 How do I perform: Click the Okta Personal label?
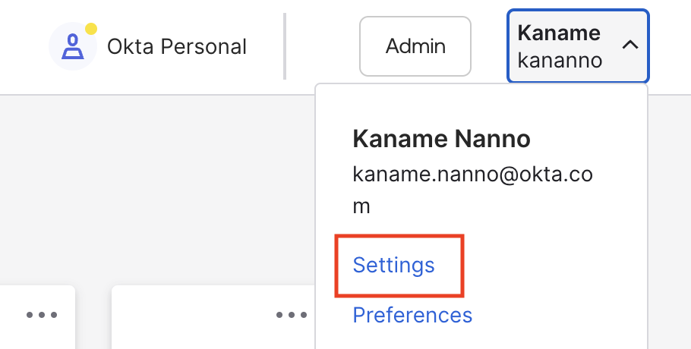pos(177,47)
